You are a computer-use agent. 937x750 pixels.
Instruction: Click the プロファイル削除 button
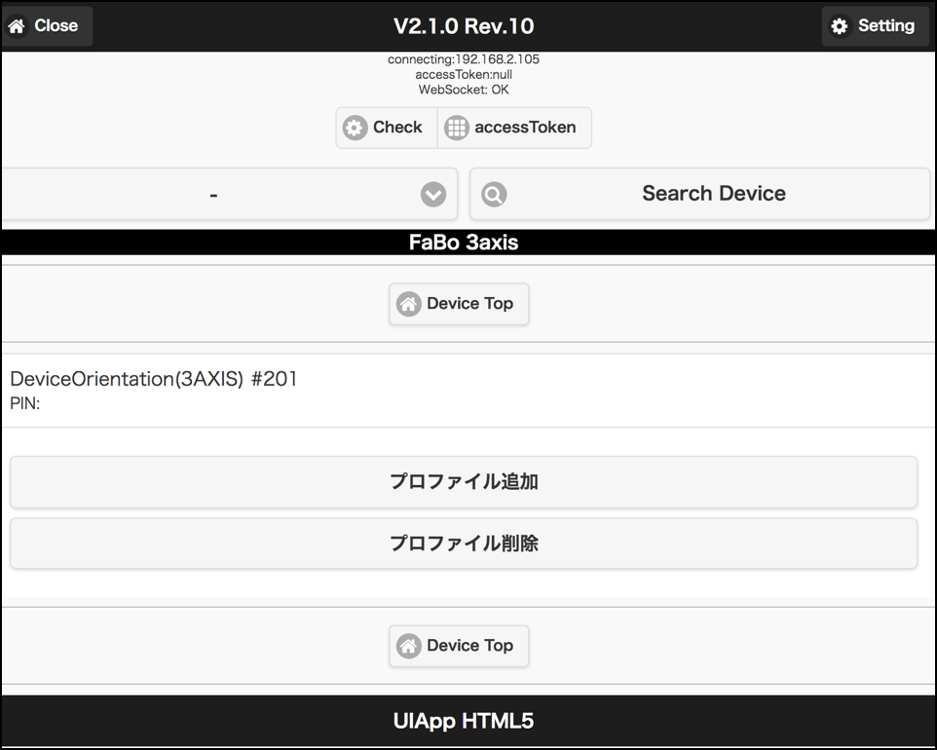click(x=464, y=544)
